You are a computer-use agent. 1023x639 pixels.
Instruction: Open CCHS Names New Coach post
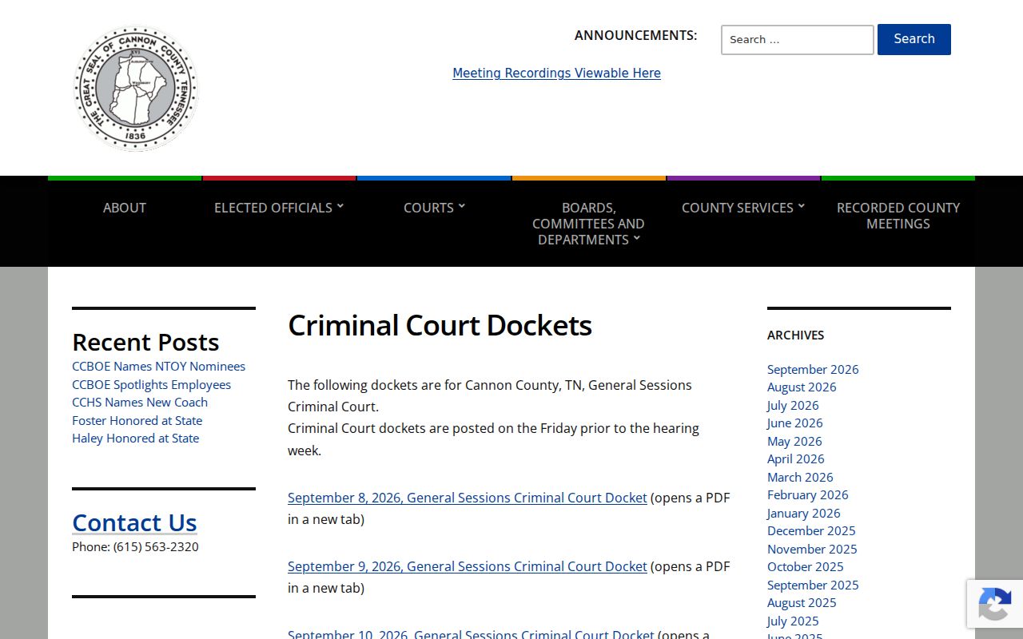140,403
